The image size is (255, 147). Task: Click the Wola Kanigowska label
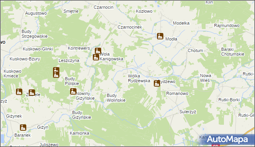[x=112, y=56]
